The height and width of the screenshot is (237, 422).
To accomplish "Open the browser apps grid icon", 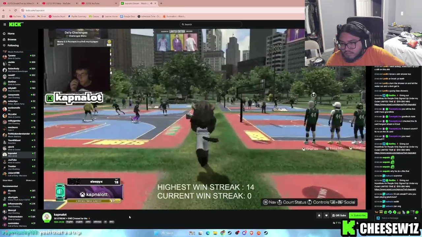I will (3, 16).
